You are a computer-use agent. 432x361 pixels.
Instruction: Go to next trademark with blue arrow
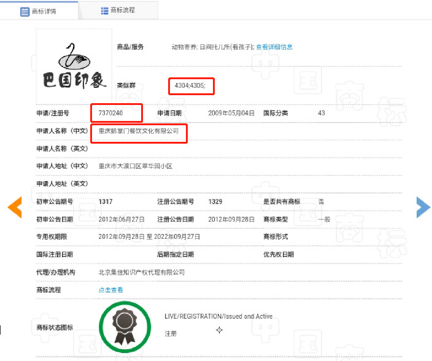pyautogui.click(x=423, y=208)
